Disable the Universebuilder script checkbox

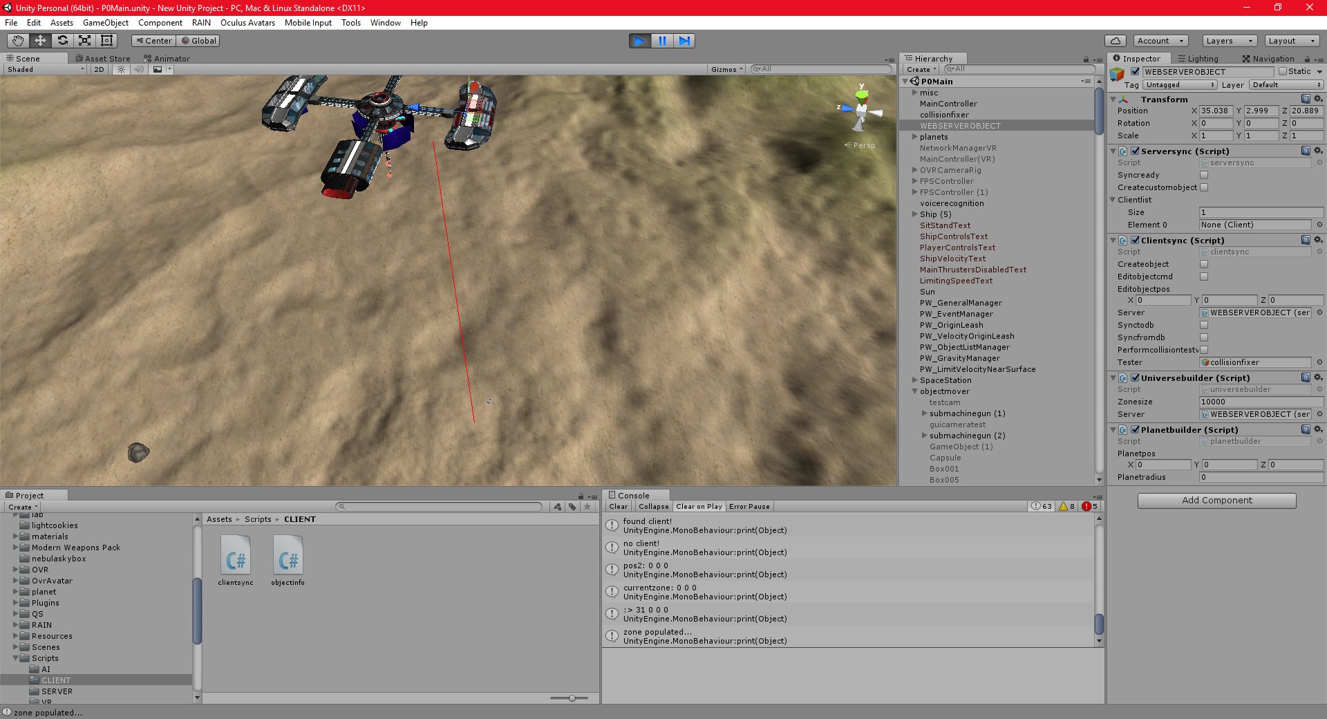(x=1135, y=378)
